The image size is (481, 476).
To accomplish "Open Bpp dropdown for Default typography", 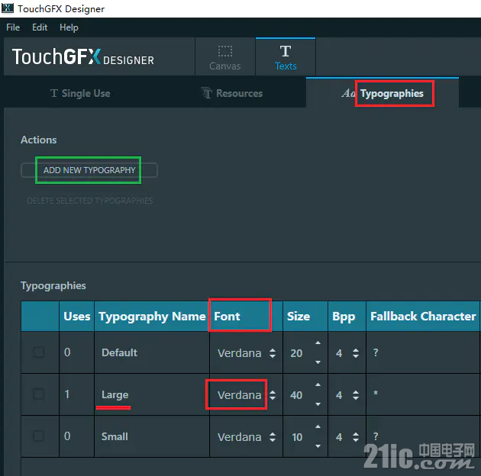I will click(x=356, y=353).
